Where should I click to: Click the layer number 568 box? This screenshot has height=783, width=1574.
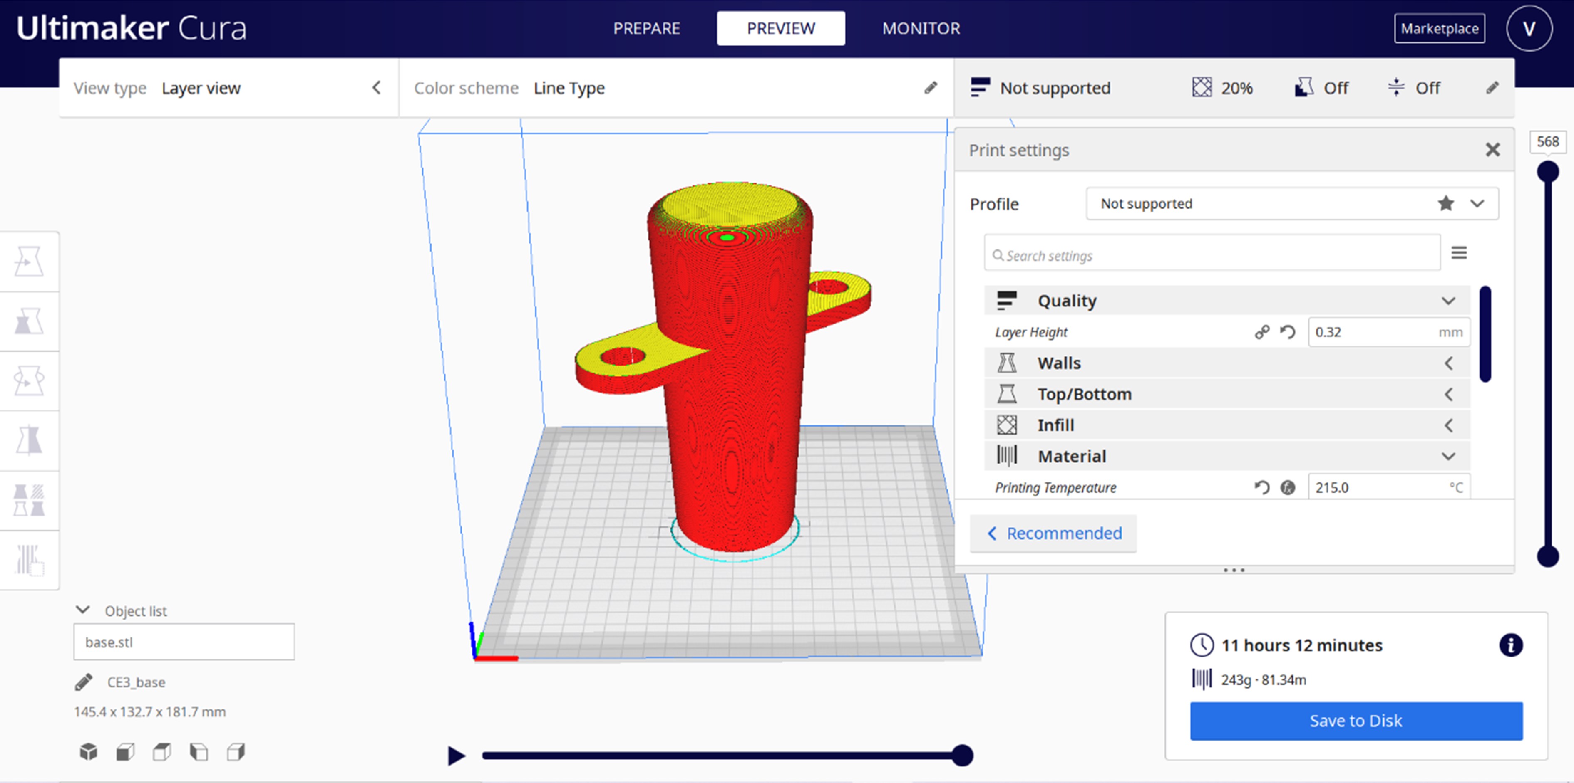pos(1547,141)
